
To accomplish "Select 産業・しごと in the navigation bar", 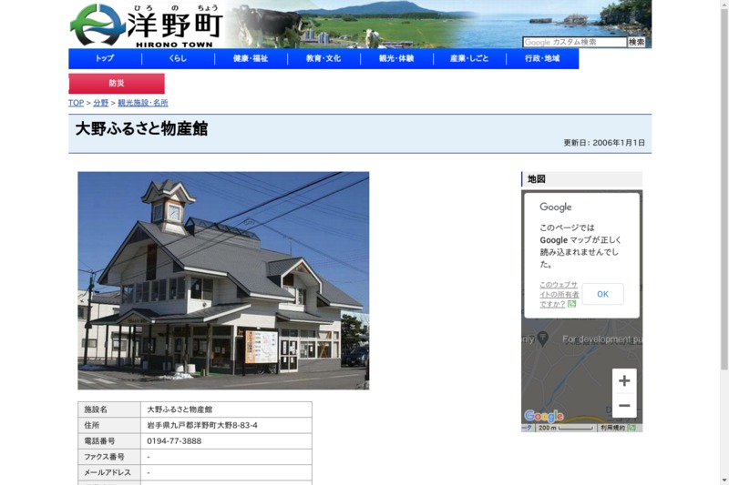I will click(x=469, y=58).
